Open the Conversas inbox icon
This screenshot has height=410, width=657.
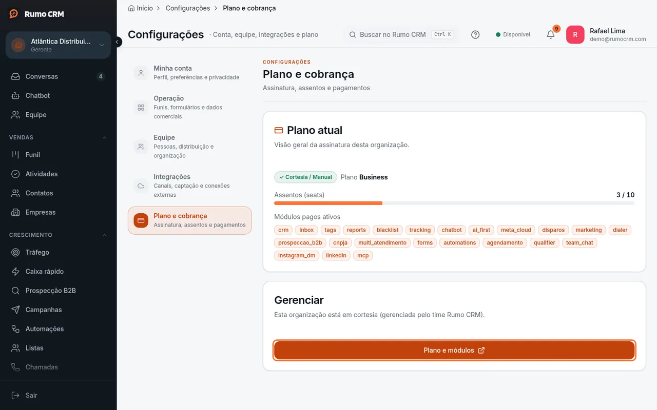tap(16, 76)
